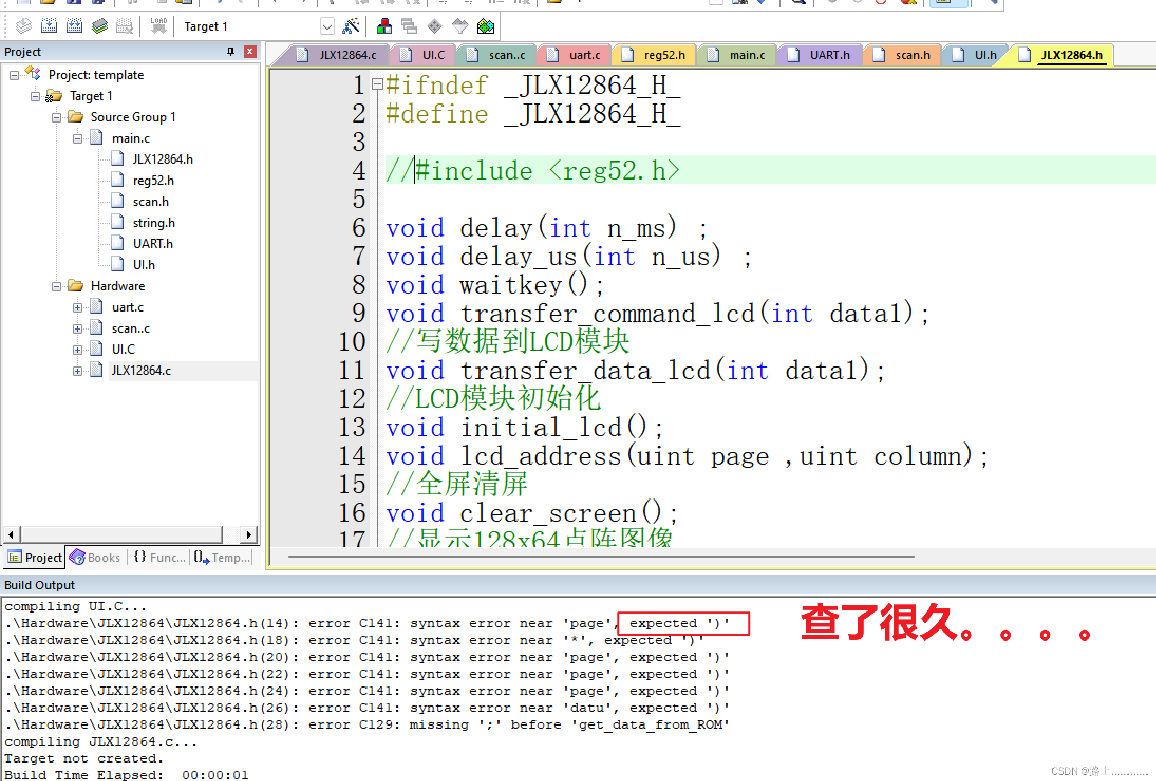Click the Download to flash LOAD icon
Image resolution: width=1156 pixels, height=781 pixels.
point(158,26)
